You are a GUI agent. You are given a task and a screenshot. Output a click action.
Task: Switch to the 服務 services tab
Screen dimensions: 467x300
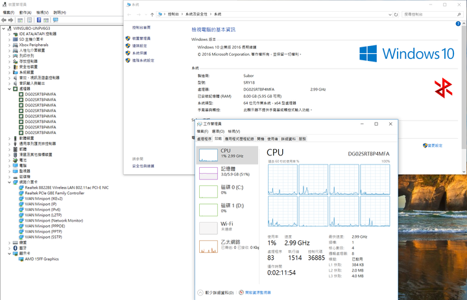click(x=302, y=139)
